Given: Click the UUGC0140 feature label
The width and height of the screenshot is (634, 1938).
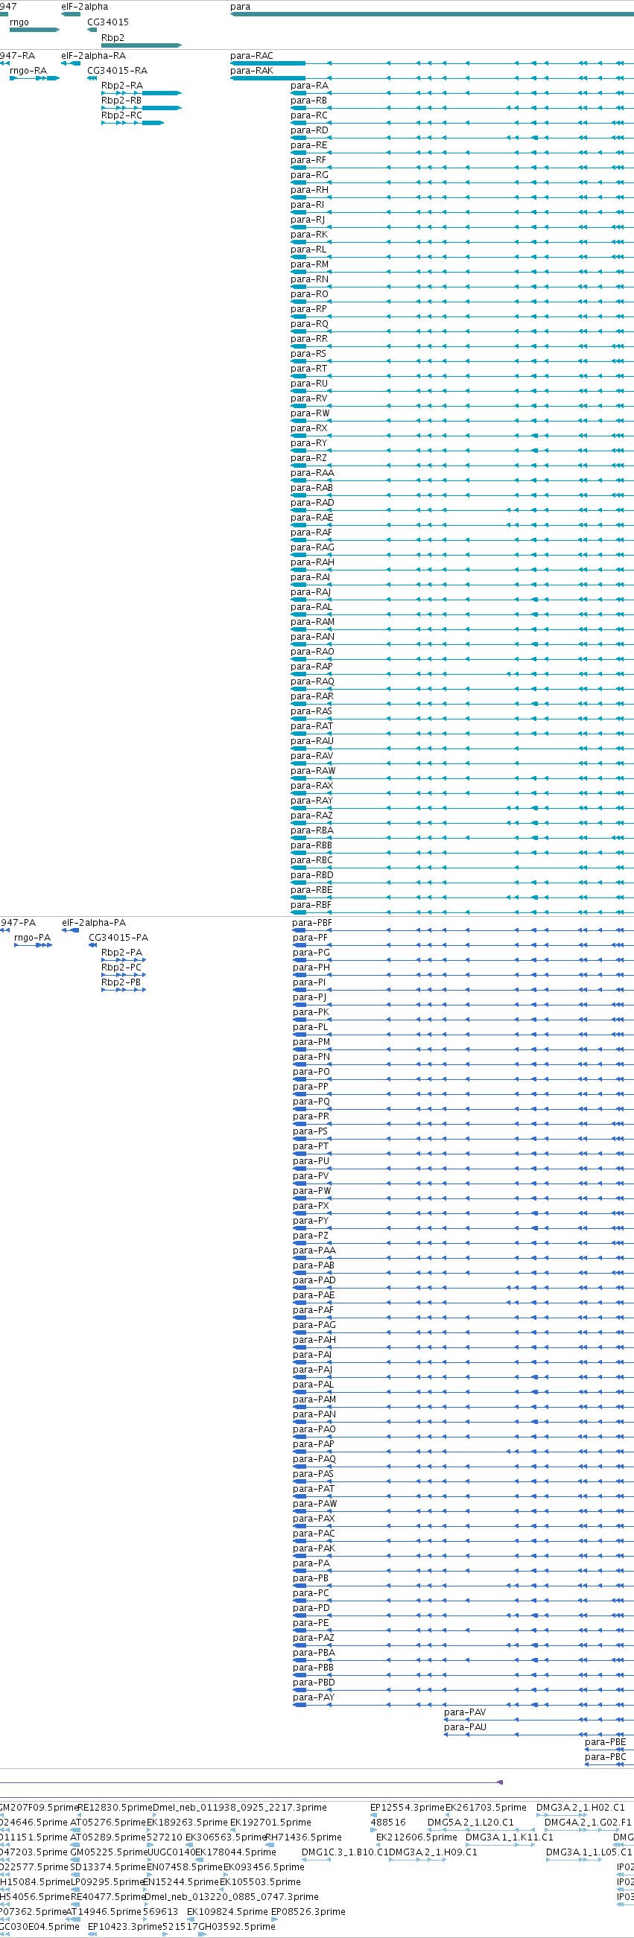Looking at the screenshot, I should coord(171,1852).
